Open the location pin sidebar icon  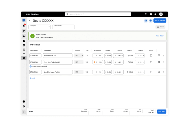point(24,31)
